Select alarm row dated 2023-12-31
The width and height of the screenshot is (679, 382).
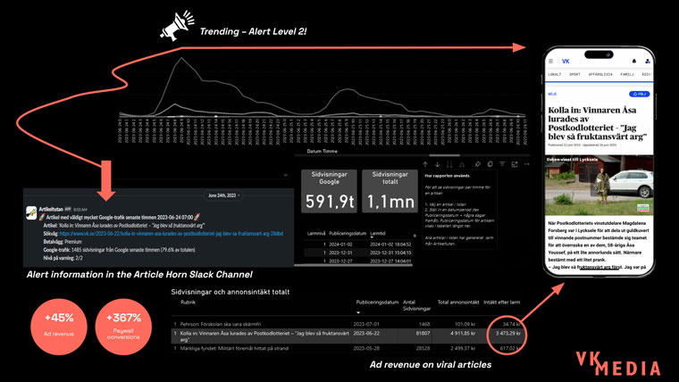(358, 253)
